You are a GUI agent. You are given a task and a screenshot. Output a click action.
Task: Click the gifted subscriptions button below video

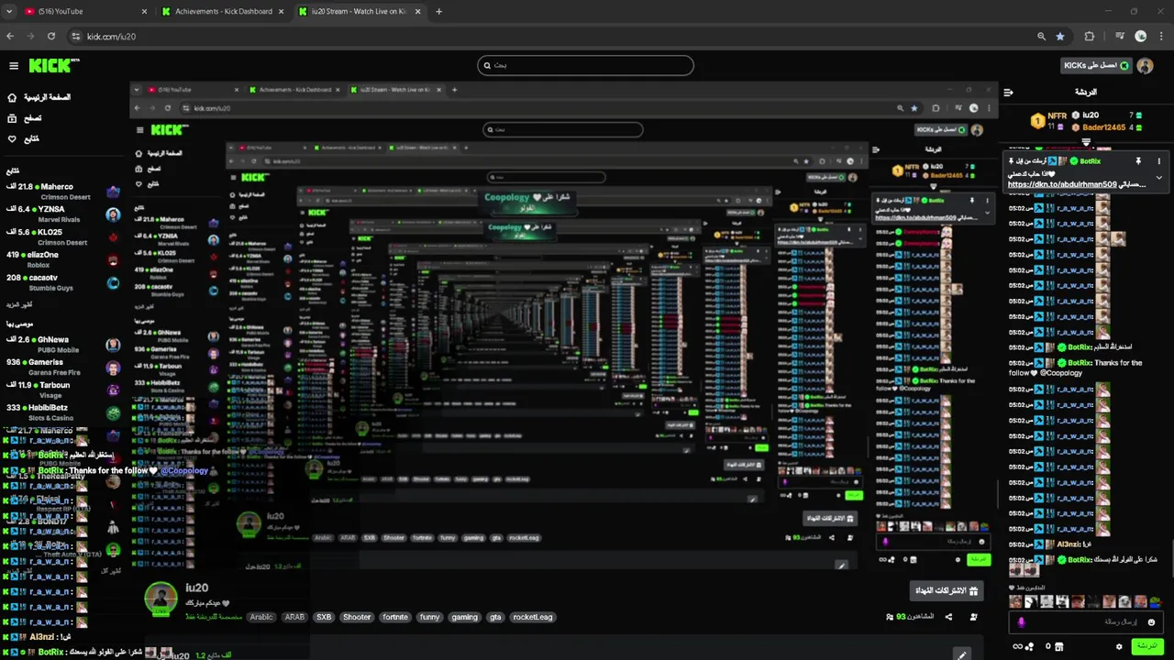pos(947,590)
